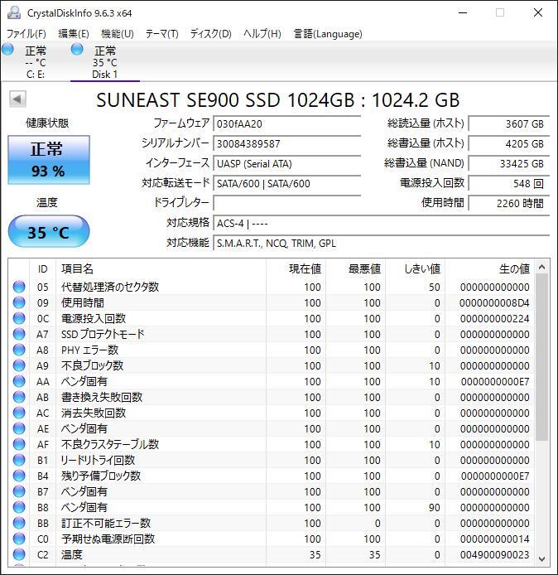Click the empty ドライブレター field
Screen dimensions: 558x575
click(x=287, y=203)
